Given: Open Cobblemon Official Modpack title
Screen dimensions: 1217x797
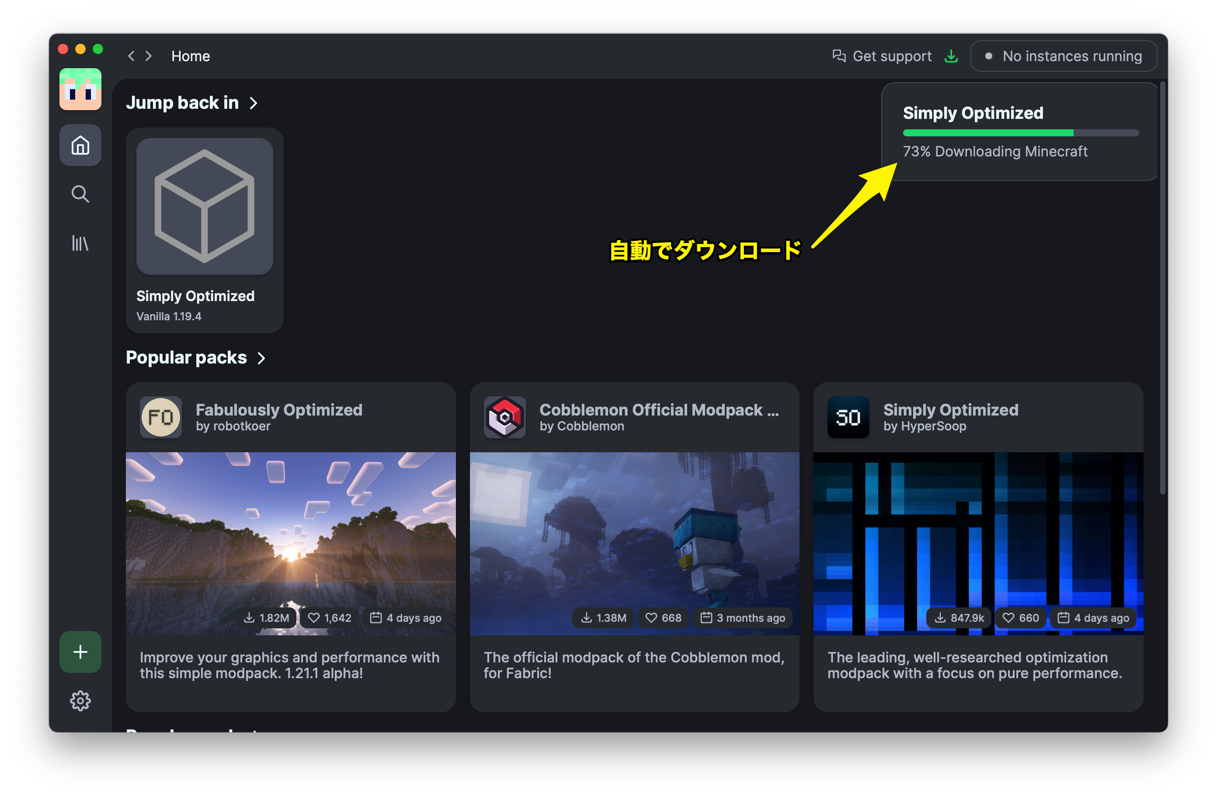Looking at the screenshot, I should [x=660, y=409].
